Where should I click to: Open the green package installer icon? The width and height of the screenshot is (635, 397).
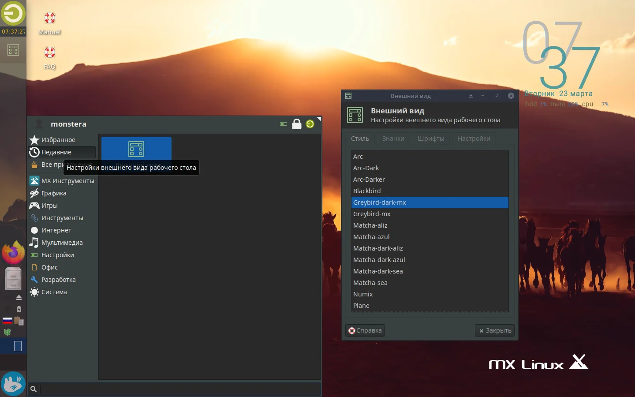pyautogui.click(x=7, y=333)
